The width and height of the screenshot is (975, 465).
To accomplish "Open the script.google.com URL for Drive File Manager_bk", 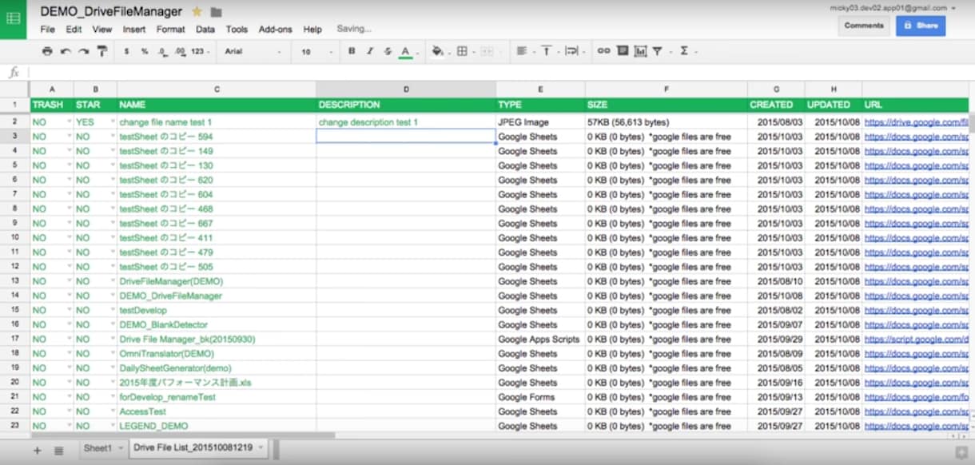I will (917, 340).
